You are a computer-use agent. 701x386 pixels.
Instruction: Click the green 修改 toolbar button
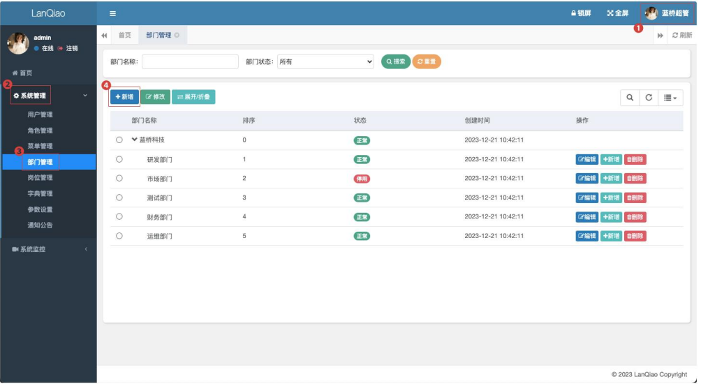[x=155, y=97]
